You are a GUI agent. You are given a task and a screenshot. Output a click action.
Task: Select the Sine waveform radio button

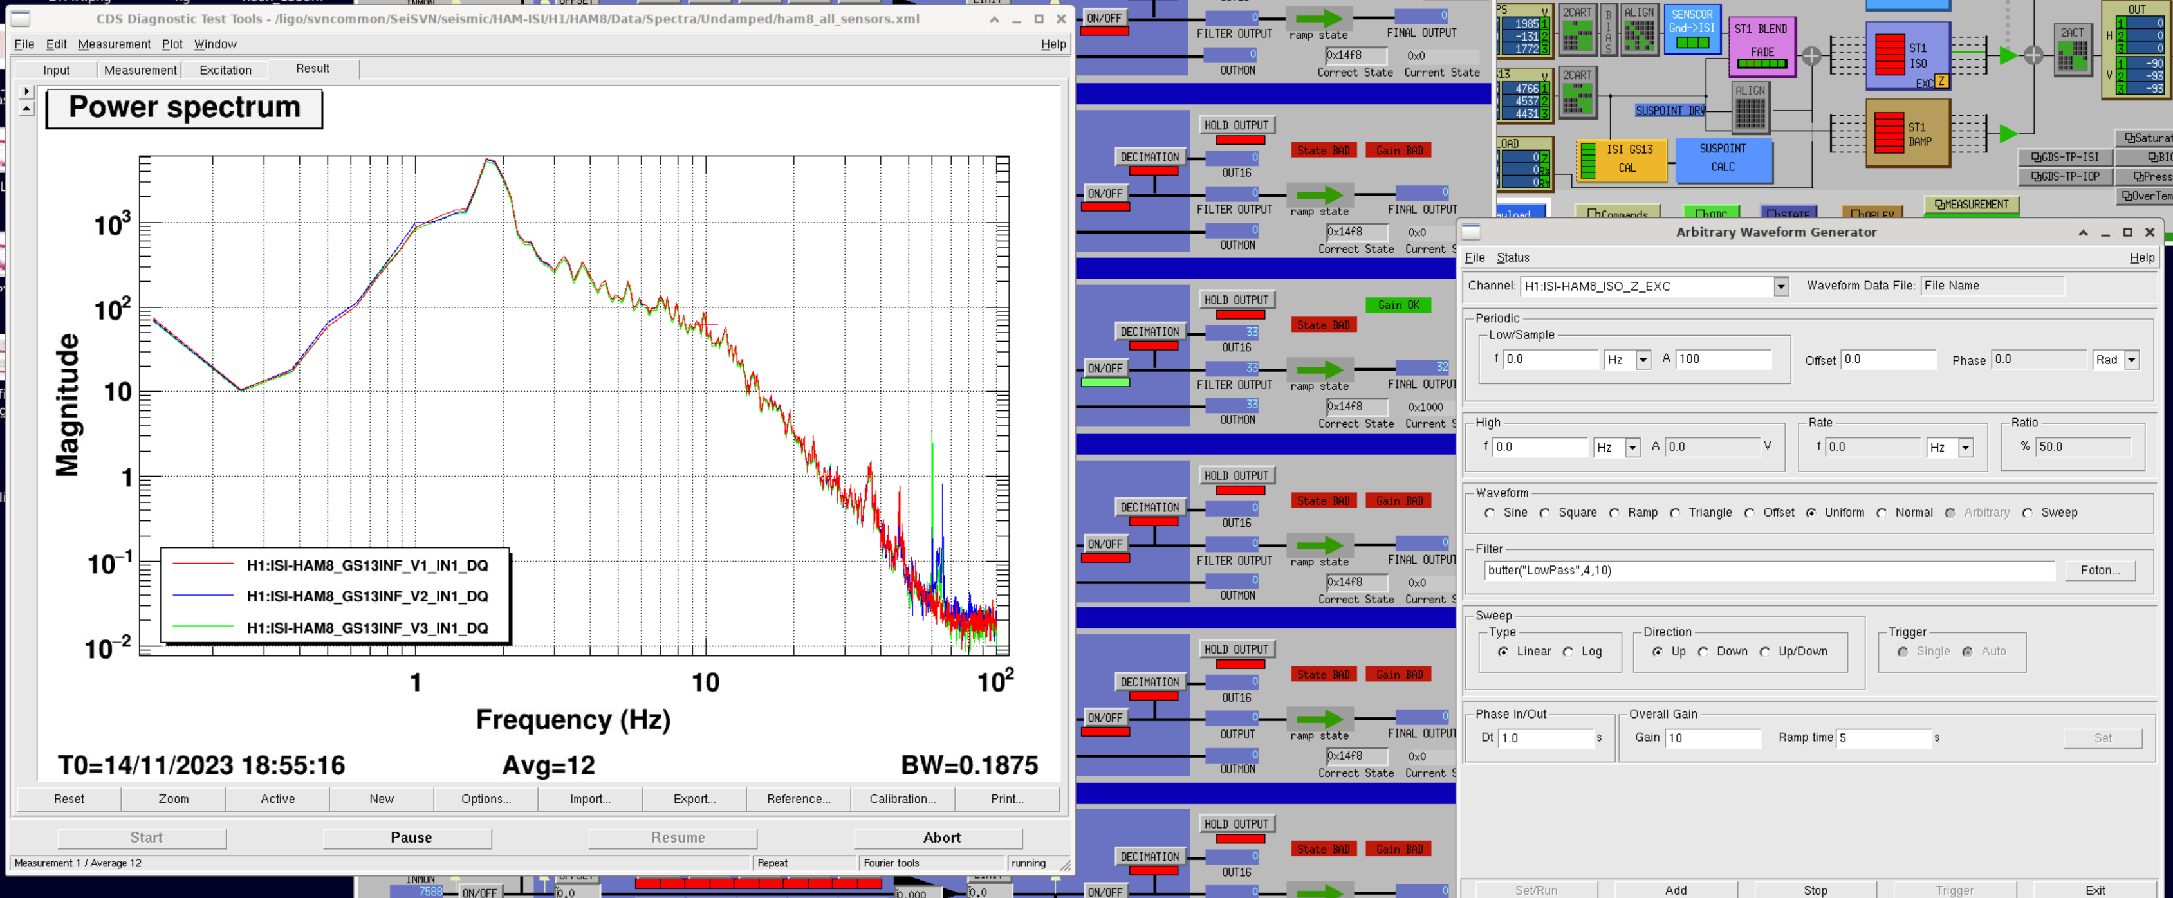pyautogui.click(x=1490, y=513)
